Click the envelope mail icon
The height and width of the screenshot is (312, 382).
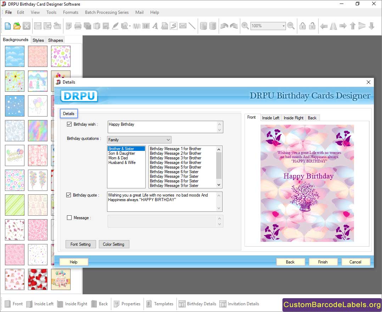183,26
